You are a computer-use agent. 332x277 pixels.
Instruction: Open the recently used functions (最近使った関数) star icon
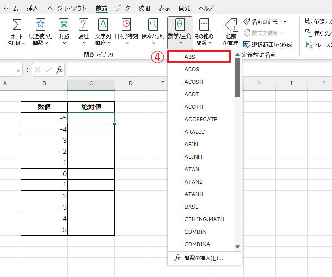[40, 25]
